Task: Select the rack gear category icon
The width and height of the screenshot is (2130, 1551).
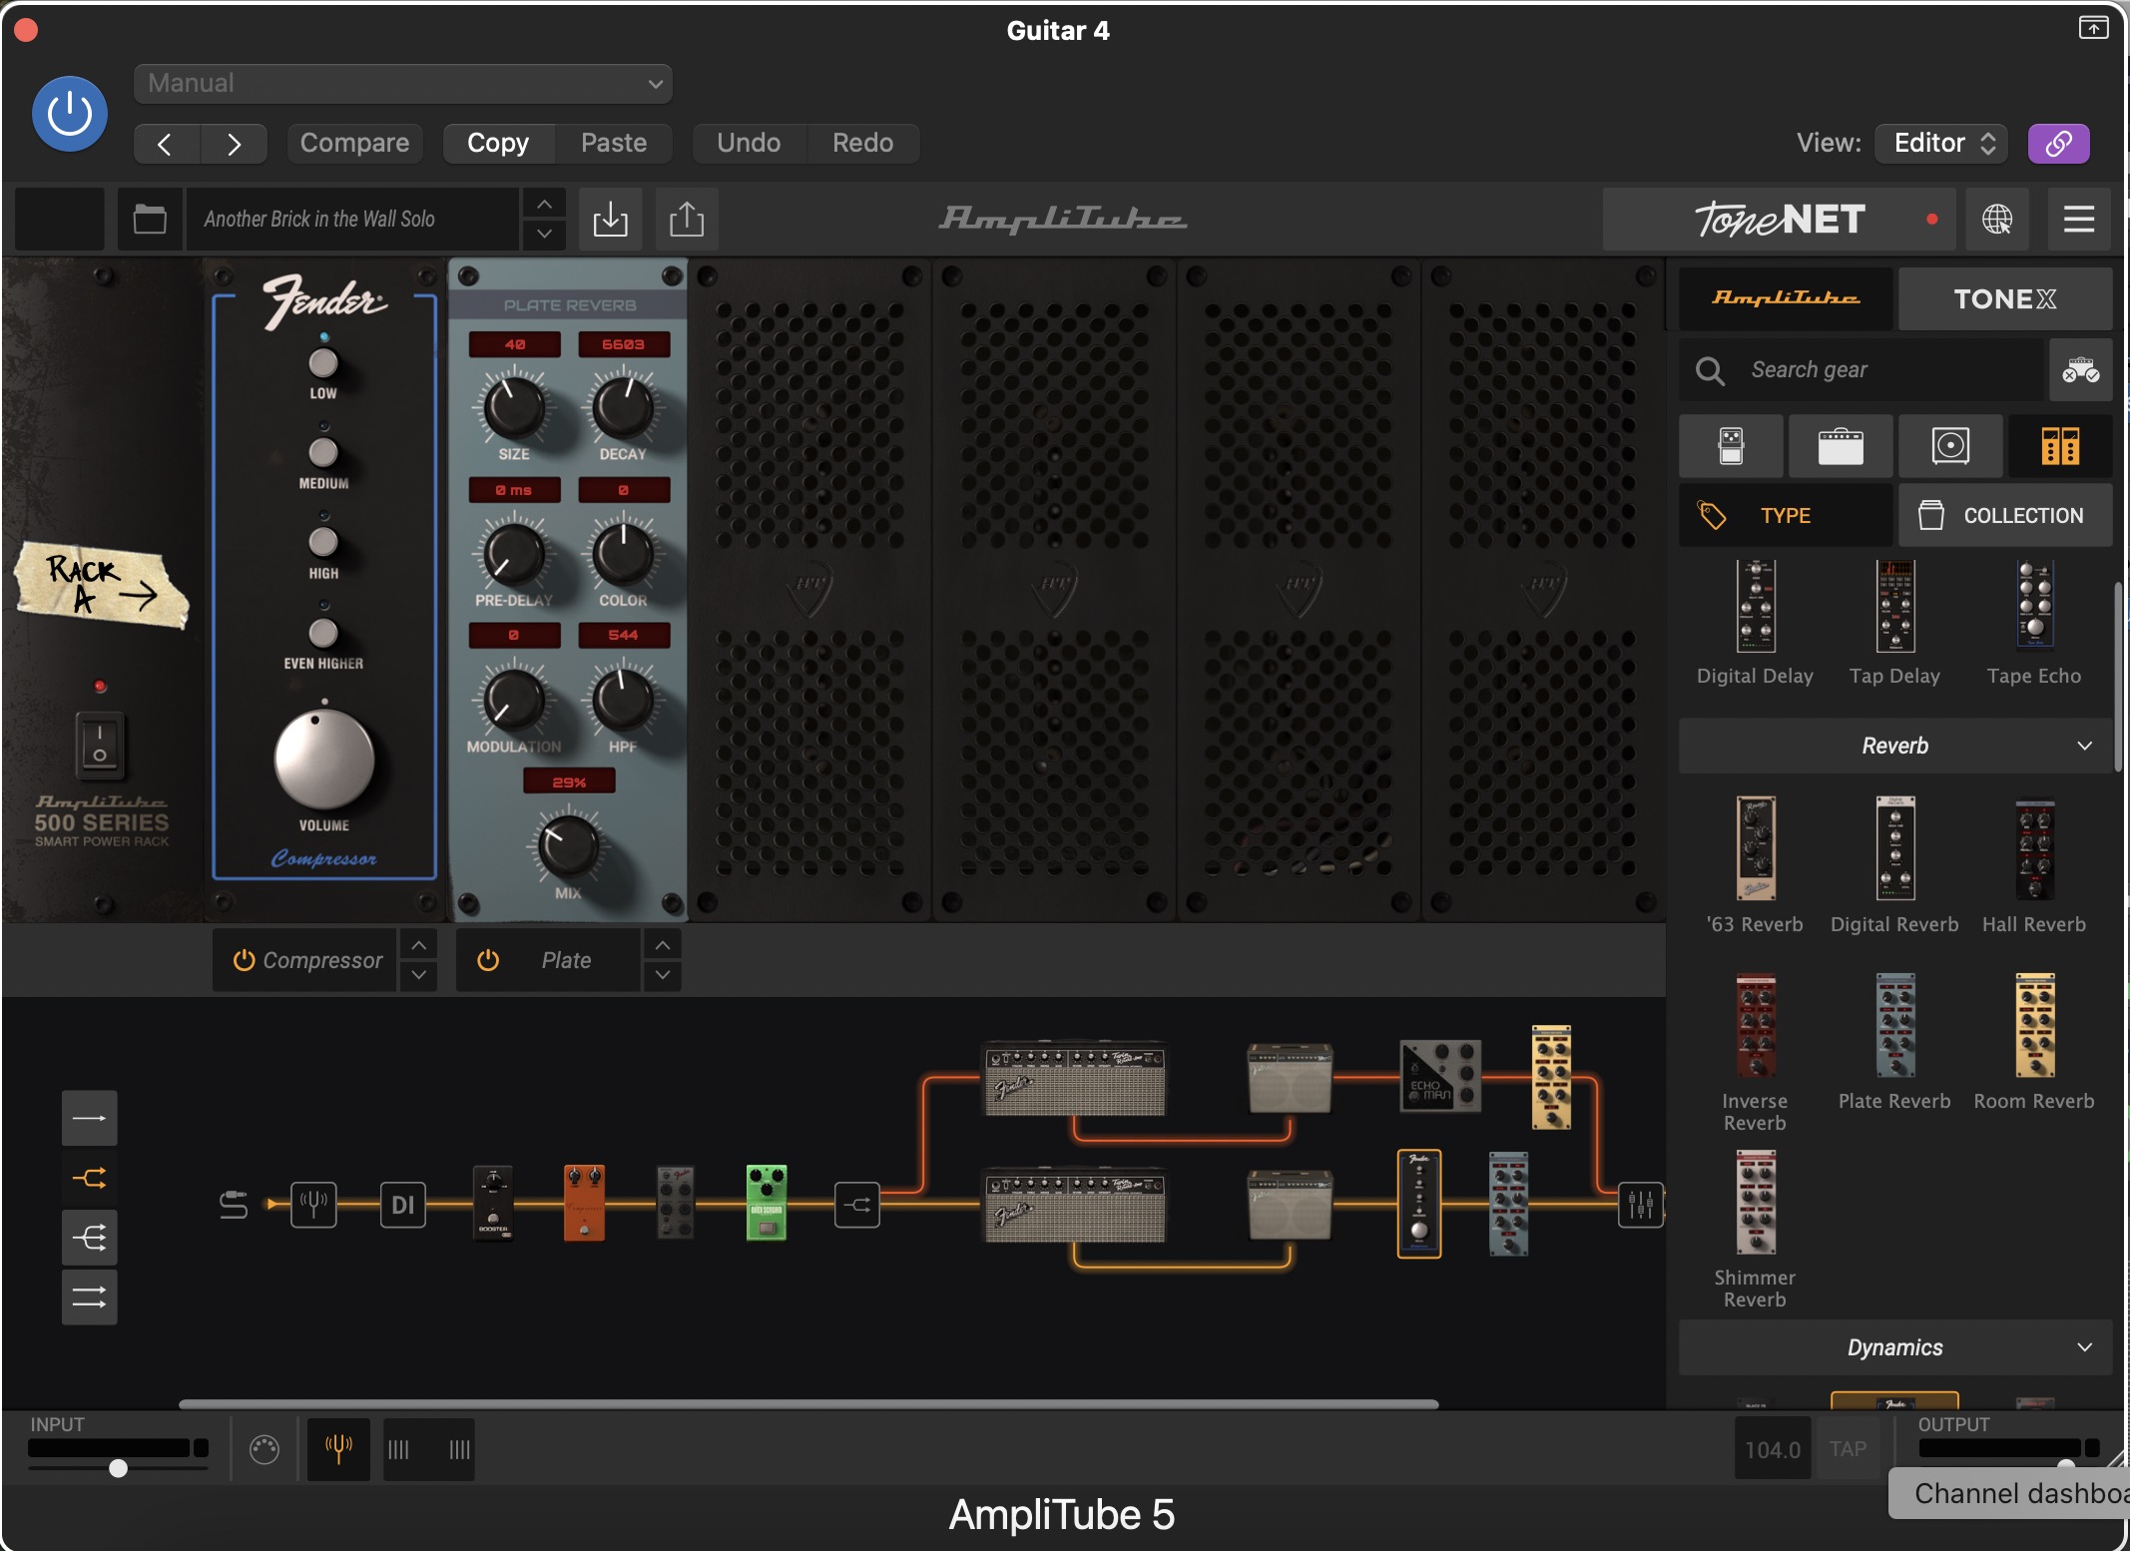Action: (2060, 445)
